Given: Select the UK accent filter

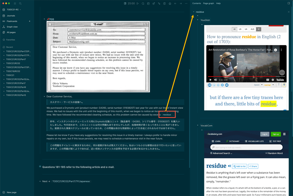Looking at the screenshot, I should 246,29.
